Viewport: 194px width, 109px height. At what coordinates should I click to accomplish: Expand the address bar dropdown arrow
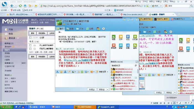[x=150, y=6]
